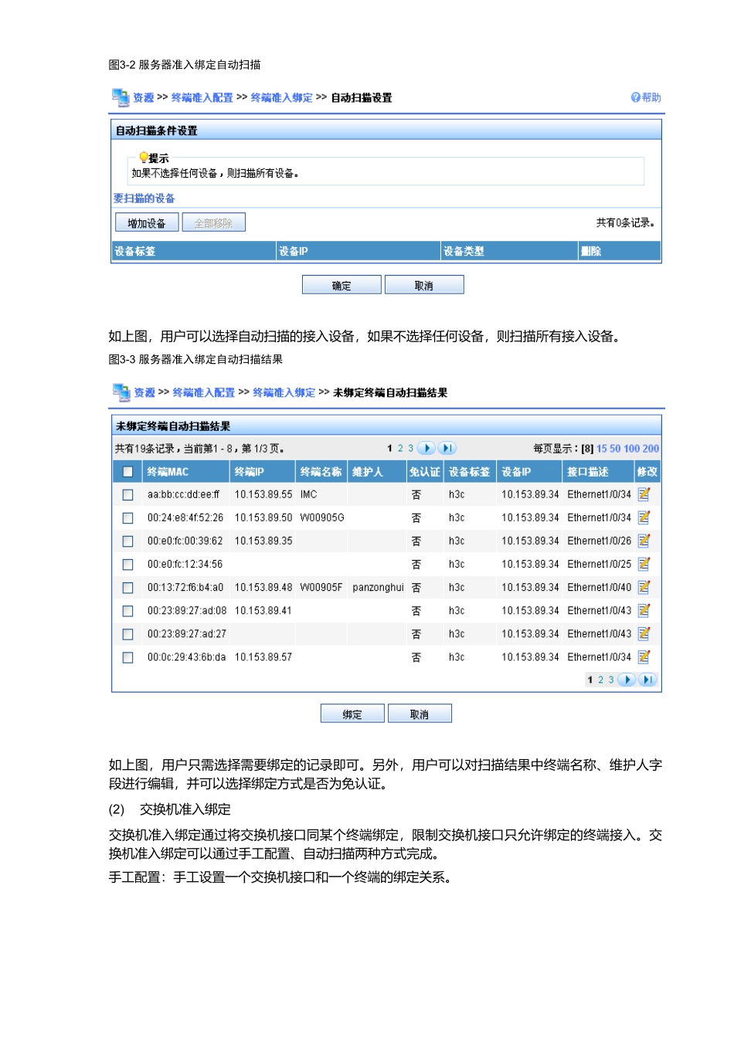Viewport: 734px width, 1038px height.
Task: Go to page 2 in the top pager
Action: coord(400,448)
